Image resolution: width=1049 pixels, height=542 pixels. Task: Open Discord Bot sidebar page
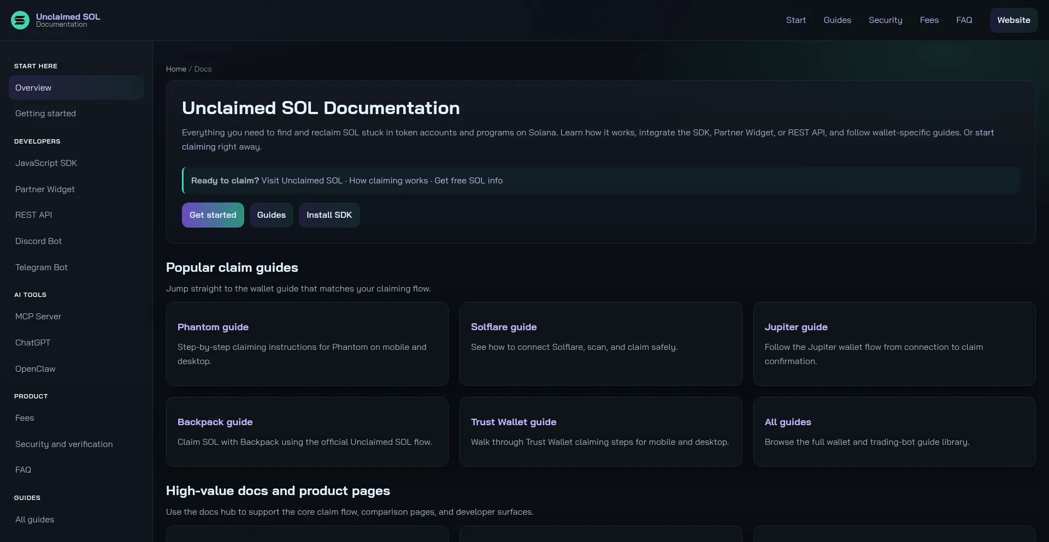point(76,241)
